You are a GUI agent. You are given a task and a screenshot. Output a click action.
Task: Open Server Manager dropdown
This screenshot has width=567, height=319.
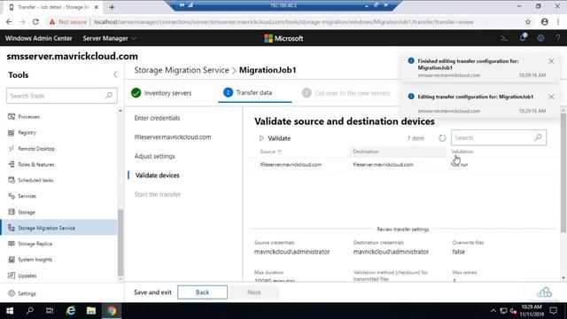click(x=109, y=38)
